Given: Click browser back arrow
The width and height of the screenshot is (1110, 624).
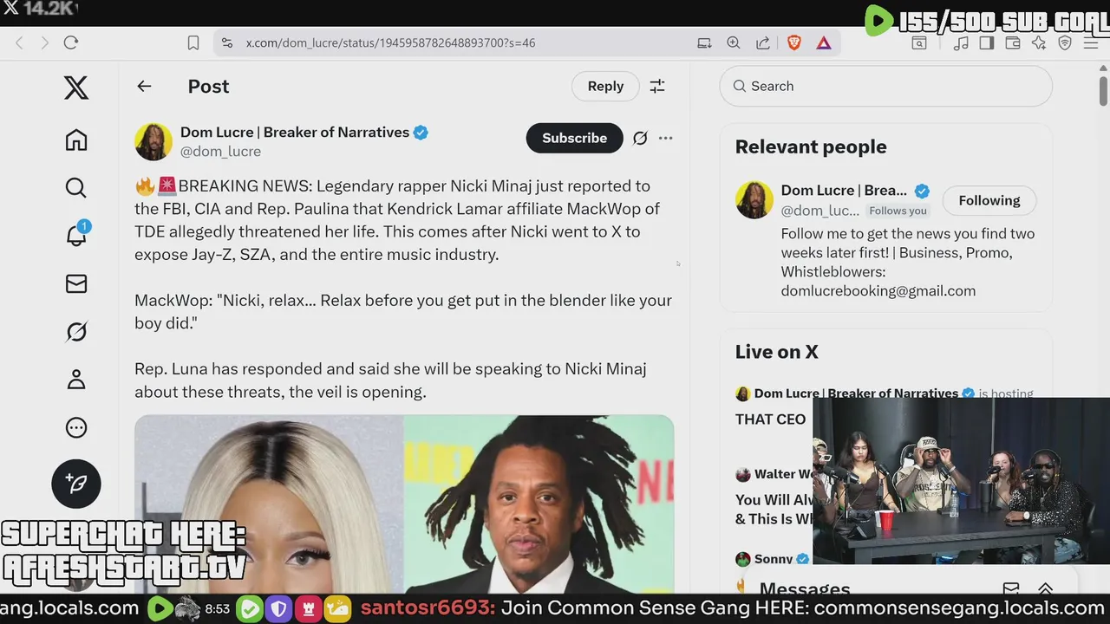Looking at the screenshot, I should click(19, 42).
